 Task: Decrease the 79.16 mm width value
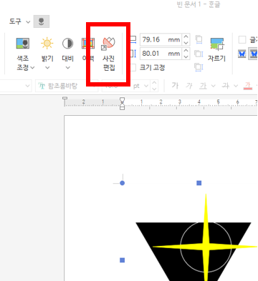click(186, 43)
